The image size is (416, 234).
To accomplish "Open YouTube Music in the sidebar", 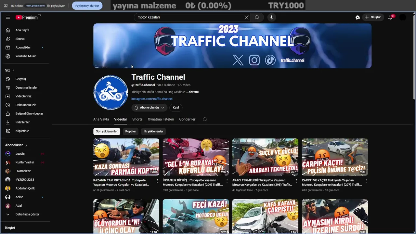I will [x=26, y=56].
